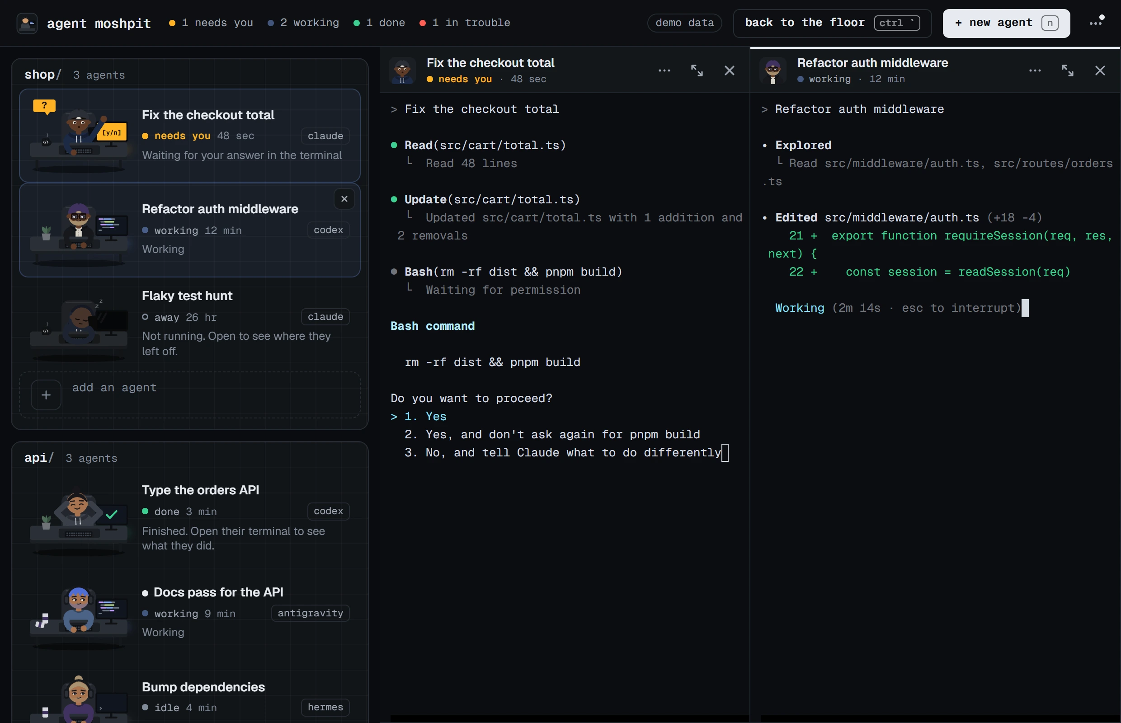Click the question mark bubble on the checkout agent
The height and width of the screenshot is (723, 1121).
45,106
